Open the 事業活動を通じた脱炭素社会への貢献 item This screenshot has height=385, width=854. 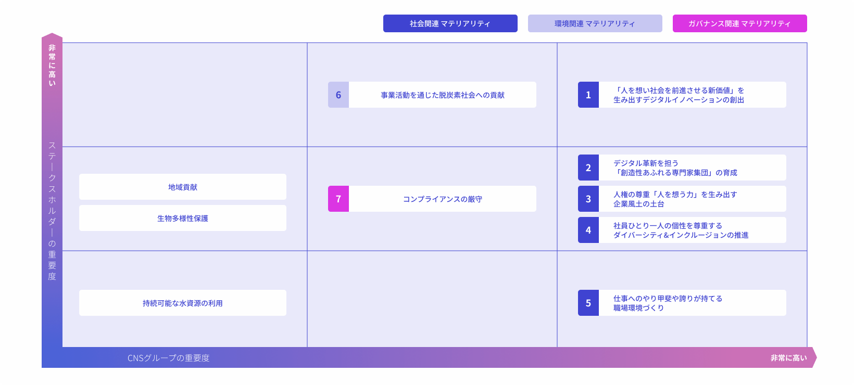pos(442,95)
